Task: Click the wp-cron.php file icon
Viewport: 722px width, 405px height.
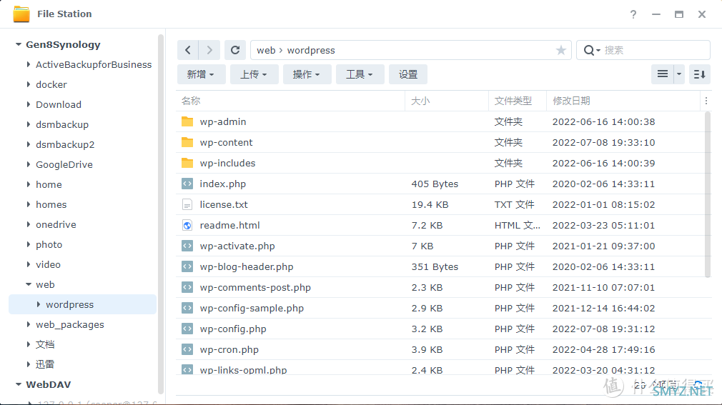Action: [187, 349]
